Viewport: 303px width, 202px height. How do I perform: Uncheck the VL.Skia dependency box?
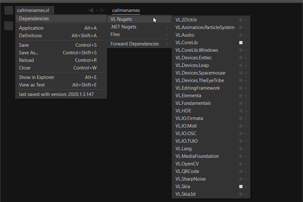[241, 187]
